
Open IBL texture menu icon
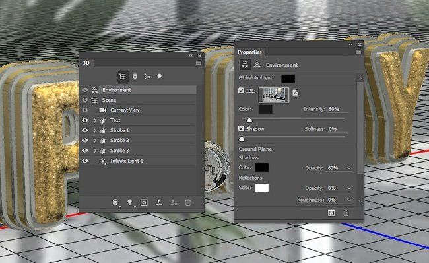(x=296, y=93)
